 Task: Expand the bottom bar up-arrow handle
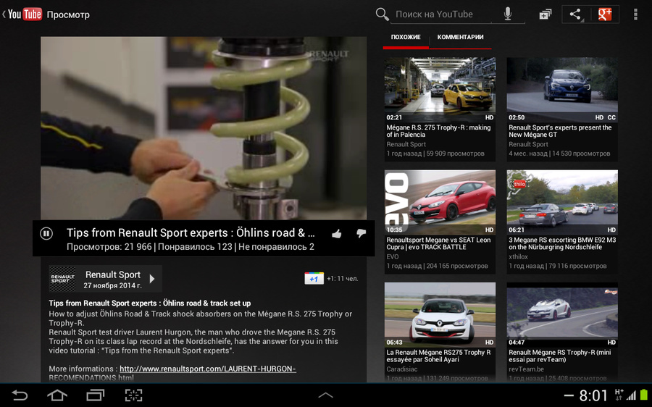pyautogui.click(x=325, y=395)
